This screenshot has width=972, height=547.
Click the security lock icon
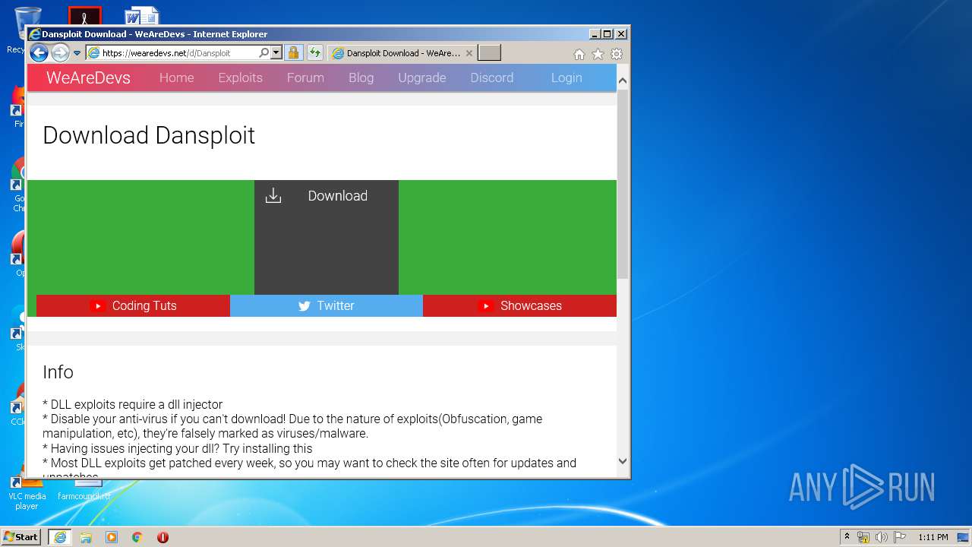[x=294, y=53]
